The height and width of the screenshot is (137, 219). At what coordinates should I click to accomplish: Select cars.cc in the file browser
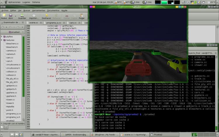(x=11, y=58)
